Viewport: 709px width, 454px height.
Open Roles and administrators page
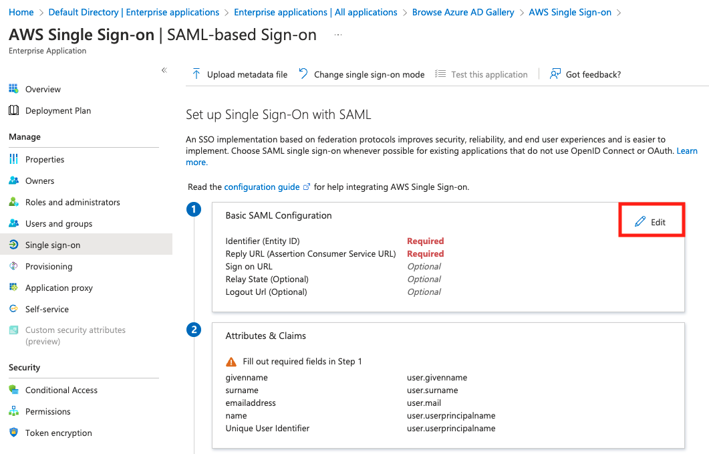73,202
